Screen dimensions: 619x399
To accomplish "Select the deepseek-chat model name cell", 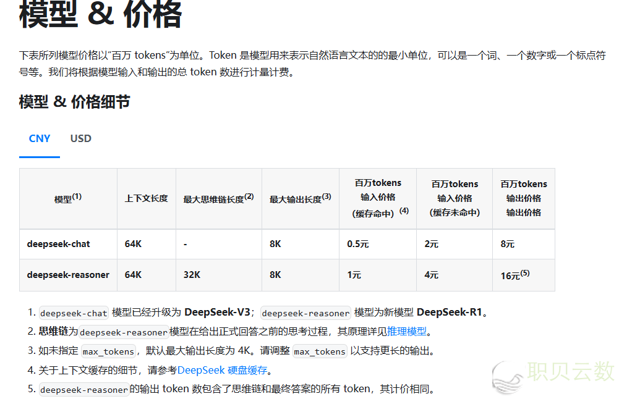I will 68,244.
